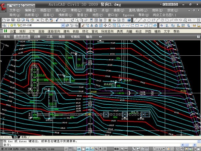Screen dimensions: 201x151
Task: Open the PP-COM layer dropdown list
Action: (x=62, y=26)
